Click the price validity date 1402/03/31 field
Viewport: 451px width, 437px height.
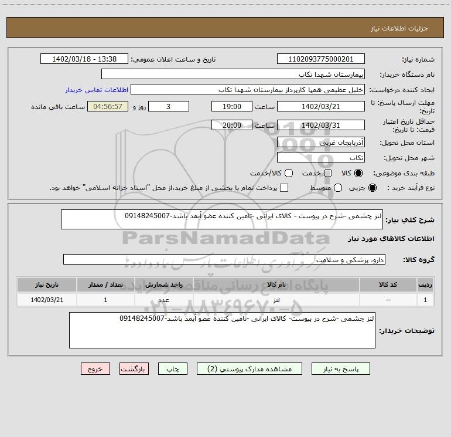pos(321,126)
